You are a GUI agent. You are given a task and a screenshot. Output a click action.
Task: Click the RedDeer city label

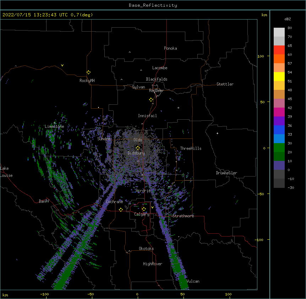156,91
